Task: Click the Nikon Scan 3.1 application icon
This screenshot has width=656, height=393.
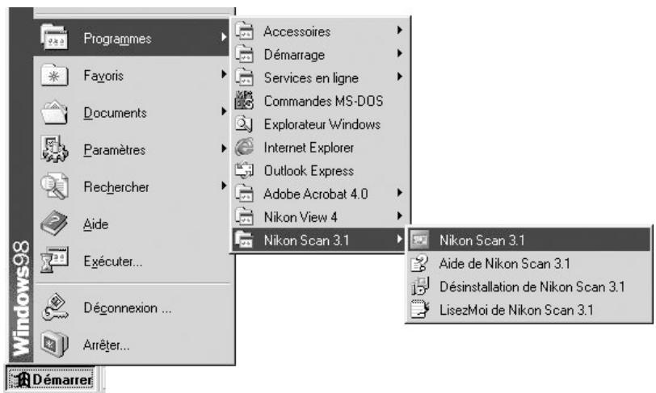Action: pyautogui.click(x=419, y=240)
